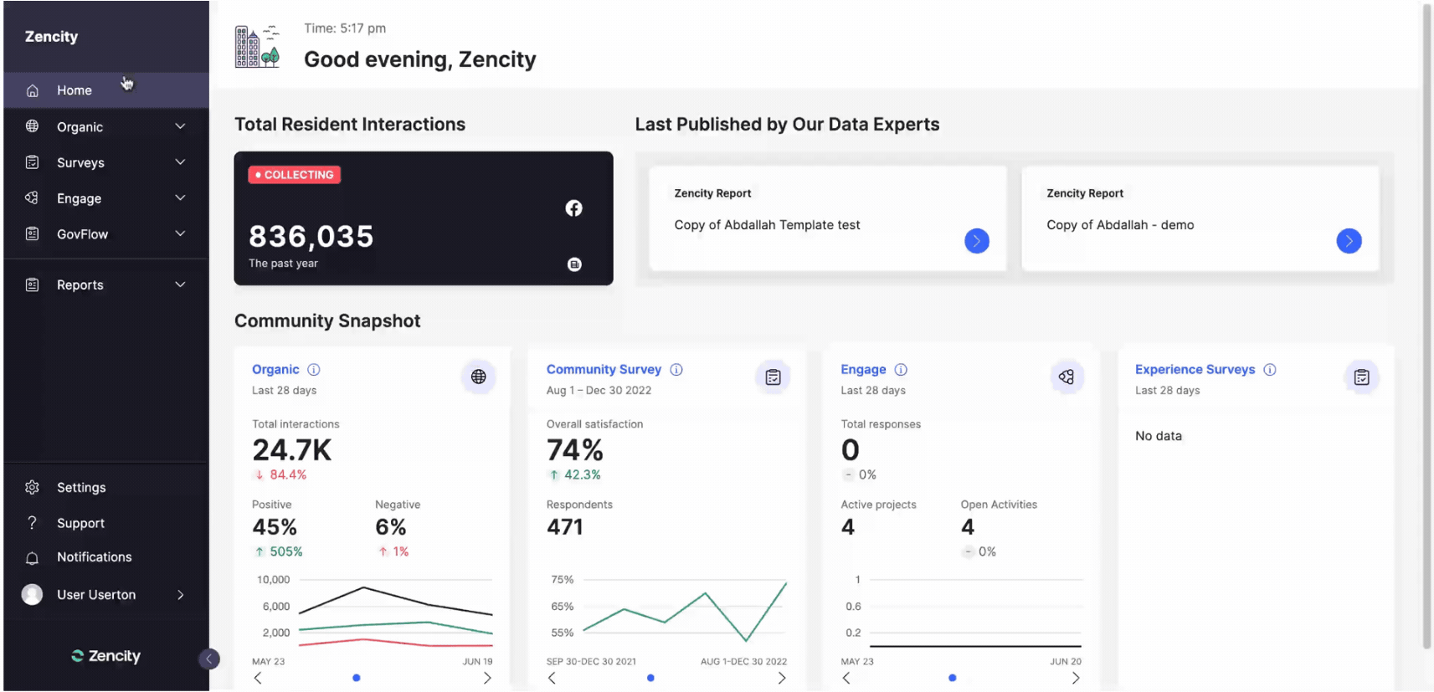
Task: Open the Experience Surveys snapshot link
Action: (1195, 369)
